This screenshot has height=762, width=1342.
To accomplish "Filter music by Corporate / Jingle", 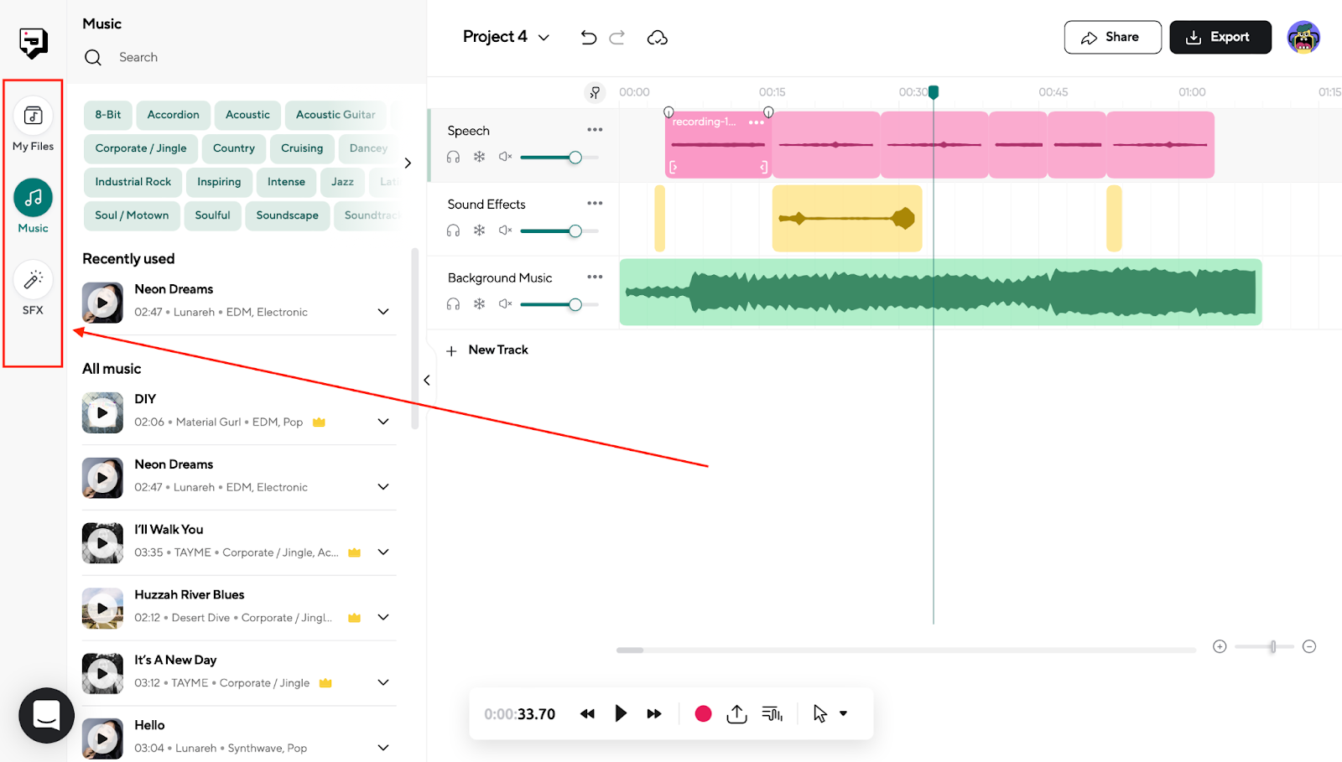I will tap(141, 148).
